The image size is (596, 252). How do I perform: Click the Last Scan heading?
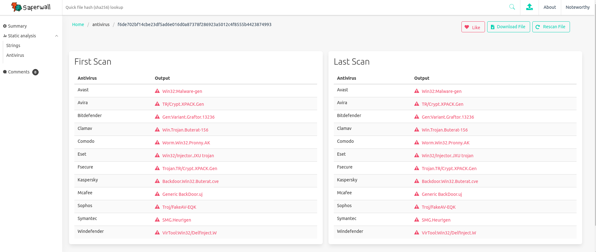pos(352,62)
